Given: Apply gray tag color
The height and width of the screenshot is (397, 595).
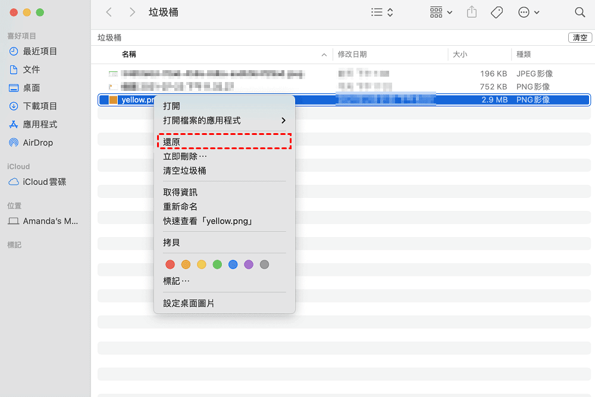Looking at the screenshot, I should 265,264.
